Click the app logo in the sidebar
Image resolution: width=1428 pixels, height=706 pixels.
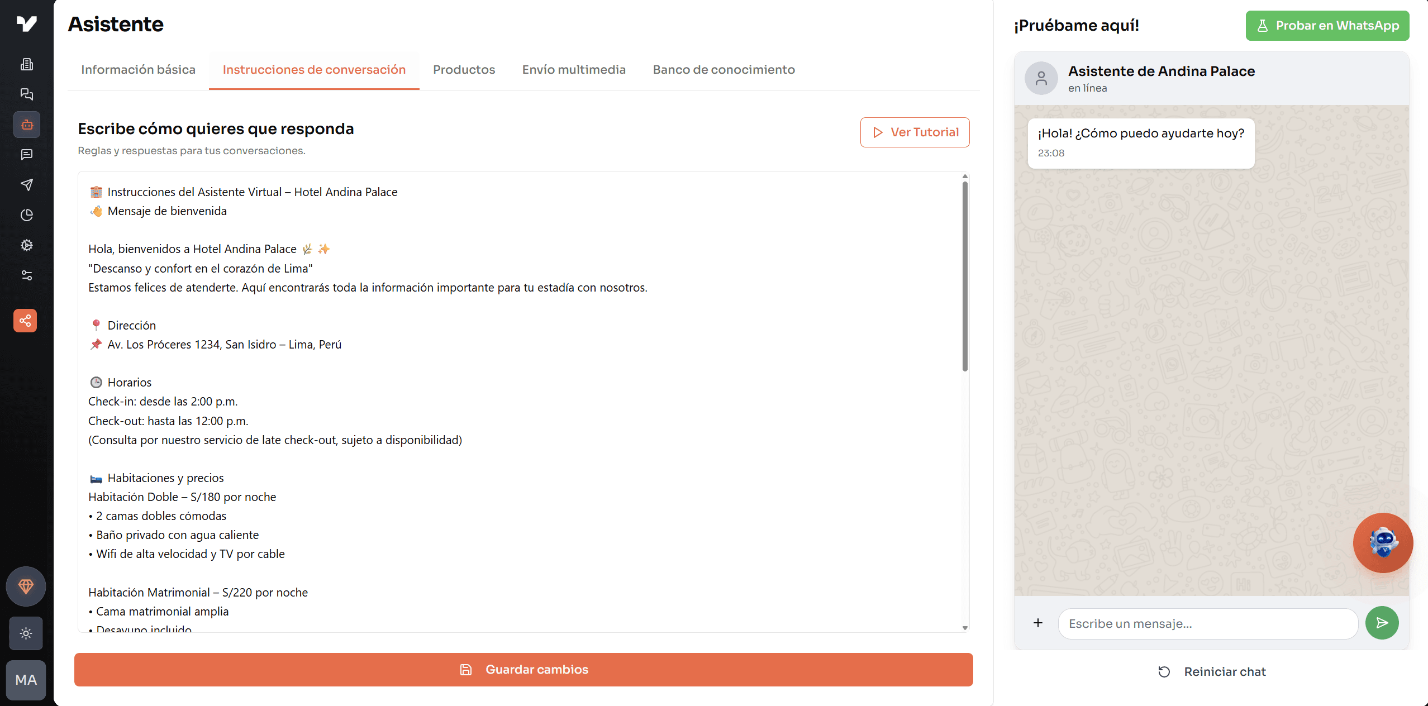tap(26, 23)
